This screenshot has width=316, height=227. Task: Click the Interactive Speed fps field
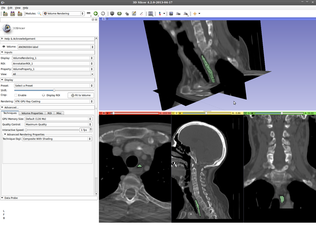83,130
